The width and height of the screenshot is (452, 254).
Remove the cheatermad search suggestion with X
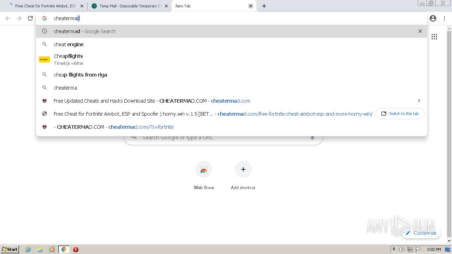click(420, 31)
